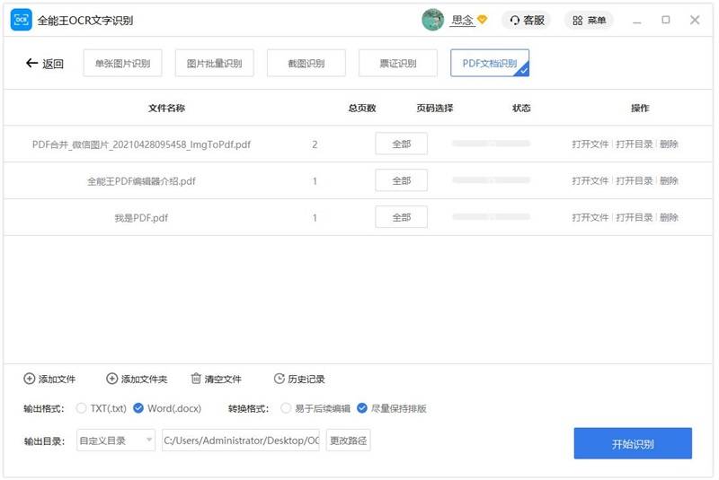Click progress bar of 全能王PDF编辑器介绍.pdf row

(x=491, y=179)
